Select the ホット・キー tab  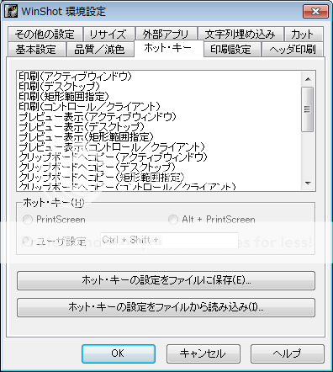pyautogui.click(x=168, y=48)
